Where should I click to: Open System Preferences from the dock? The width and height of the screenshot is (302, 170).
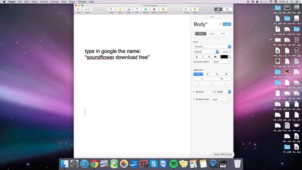75,164
